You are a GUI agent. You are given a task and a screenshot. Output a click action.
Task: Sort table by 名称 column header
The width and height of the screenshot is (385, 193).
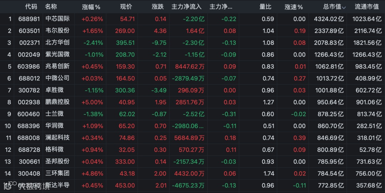coord(51,7)
